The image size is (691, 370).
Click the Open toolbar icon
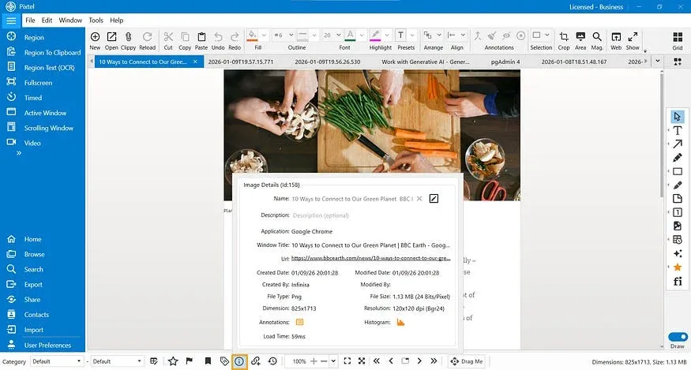111,36
